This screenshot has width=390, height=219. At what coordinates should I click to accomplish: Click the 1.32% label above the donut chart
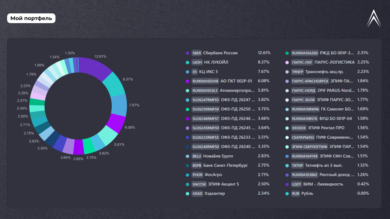(x=70, y=53)
